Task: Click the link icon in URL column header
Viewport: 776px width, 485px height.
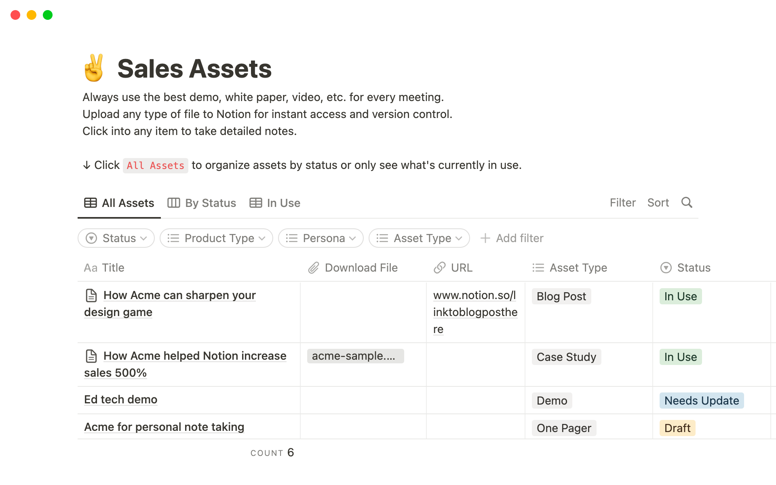Action: [439, 268]
